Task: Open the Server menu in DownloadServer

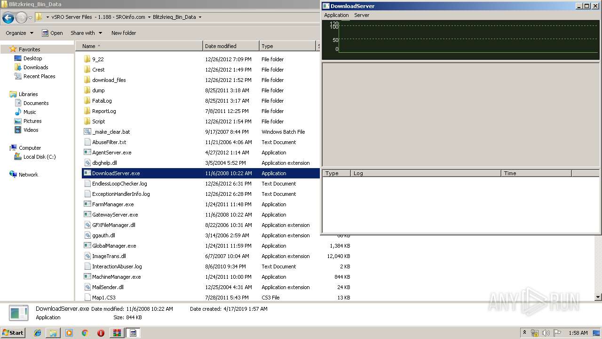Action: click(x=362, y=15)
